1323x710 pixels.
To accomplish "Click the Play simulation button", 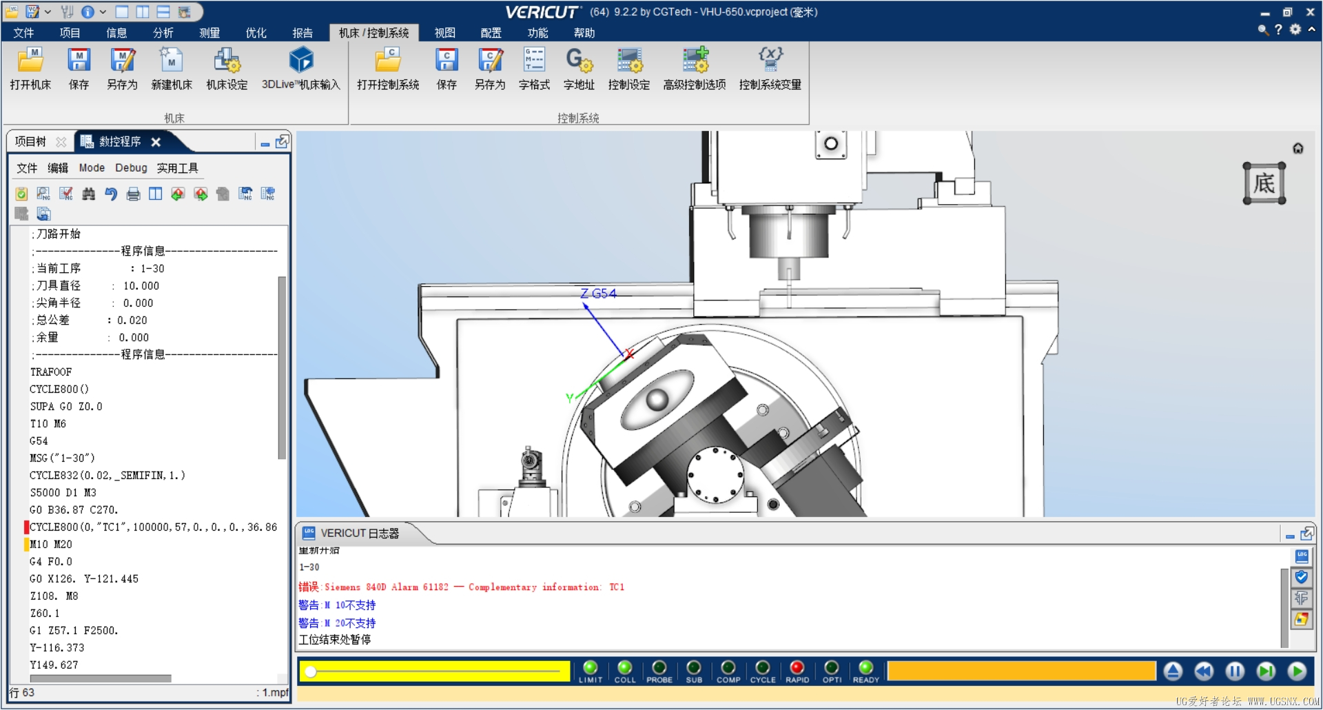I will (1297, 671).
